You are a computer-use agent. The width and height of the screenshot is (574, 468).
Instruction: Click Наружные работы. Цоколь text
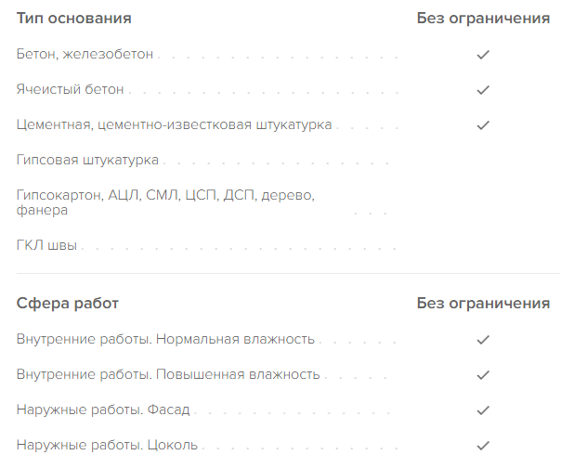click(x=107, y=446)
